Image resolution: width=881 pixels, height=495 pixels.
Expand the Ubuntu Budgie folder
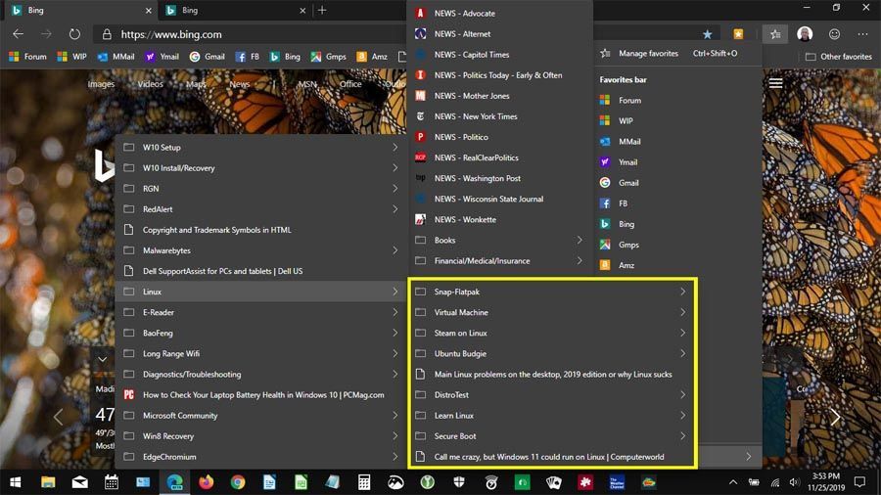(x=552, y=353)
